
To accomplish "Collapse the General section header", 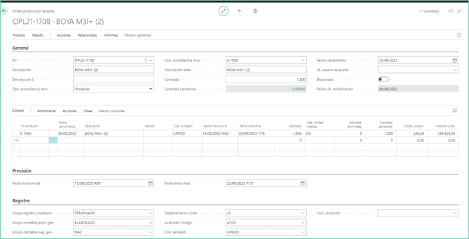I will (x=20, y=48).
